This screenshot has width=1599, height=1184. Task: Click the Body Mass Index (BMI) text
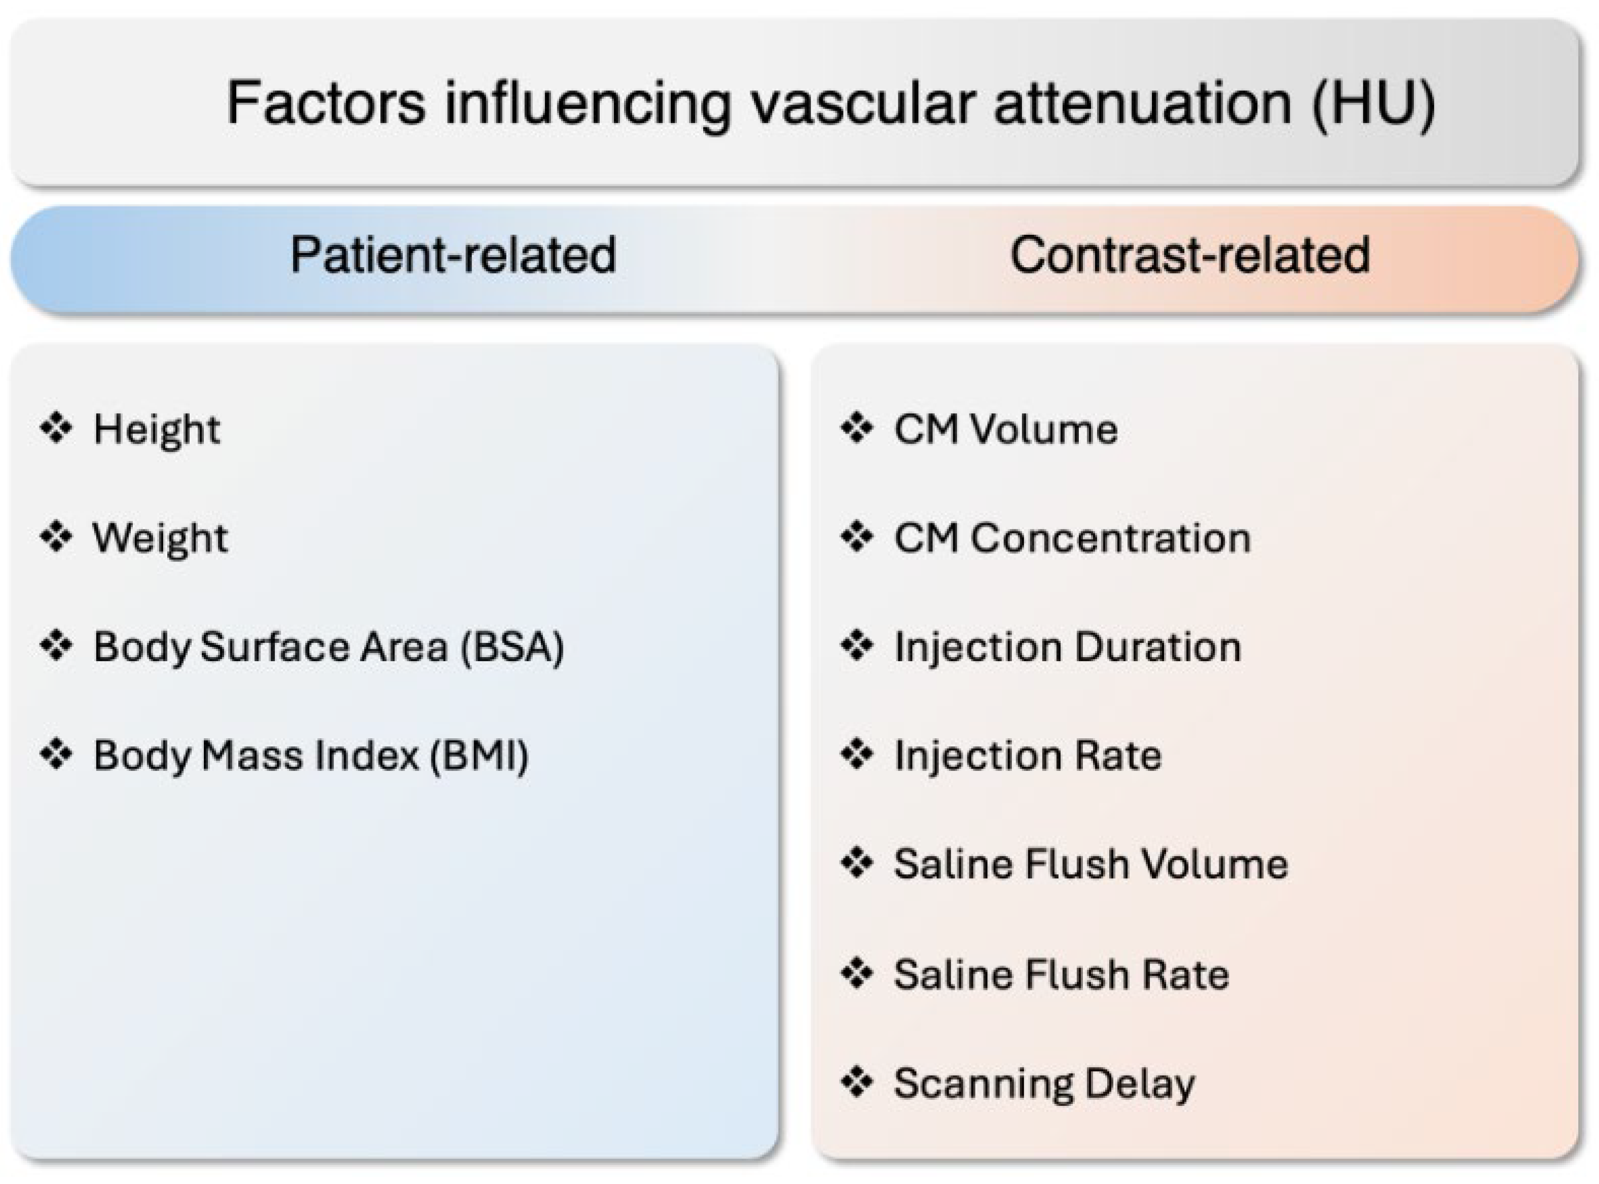click(x=311, y=756)
